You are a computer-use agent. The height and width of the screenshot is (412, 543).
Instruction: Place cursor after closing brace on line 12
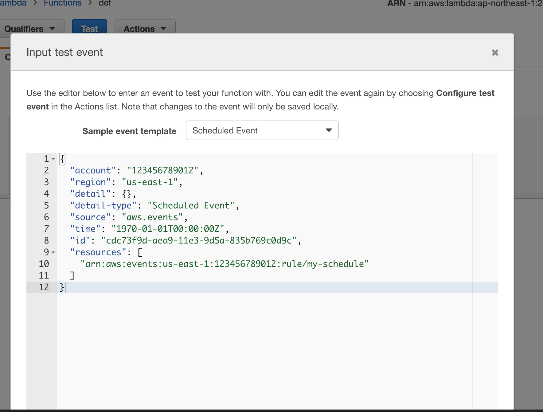[x=65, y=287]
